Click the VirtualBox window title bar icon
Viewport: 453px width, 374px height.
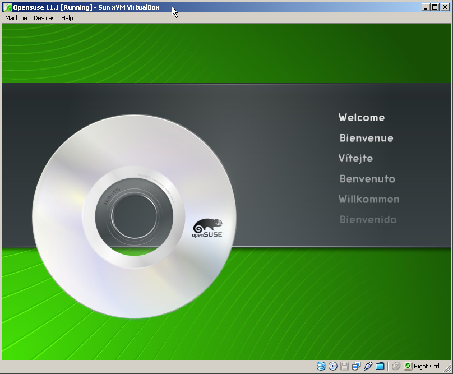(8, 7)
